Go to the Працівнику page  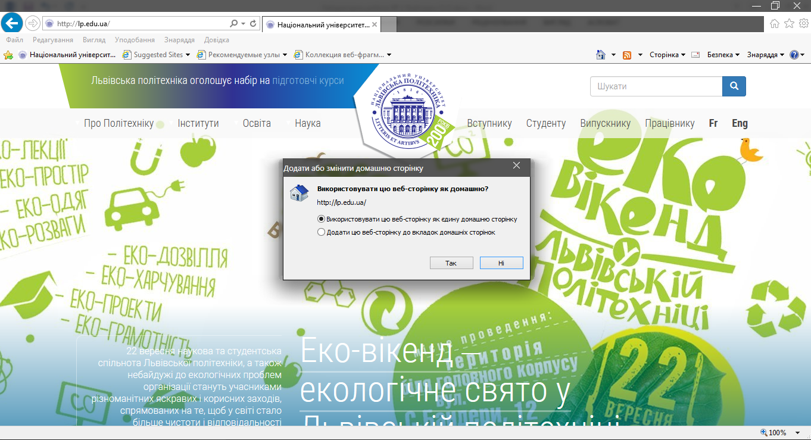(669, 123)
